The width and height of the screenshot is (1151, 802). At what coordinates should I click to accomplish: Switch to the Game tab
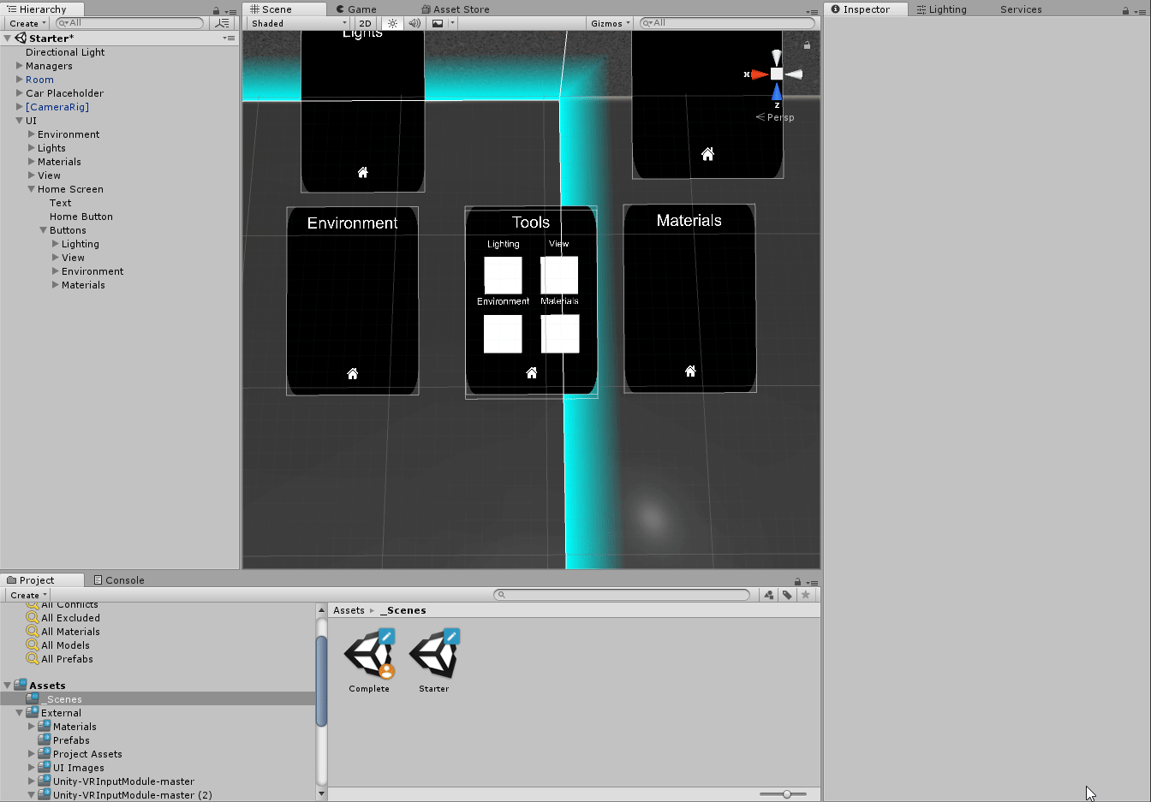[356, 9]
